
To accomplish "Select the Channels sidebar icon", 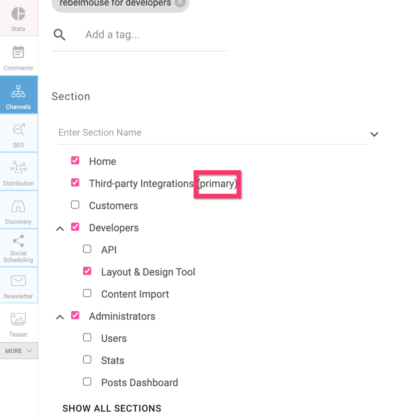I will point(18,92).
